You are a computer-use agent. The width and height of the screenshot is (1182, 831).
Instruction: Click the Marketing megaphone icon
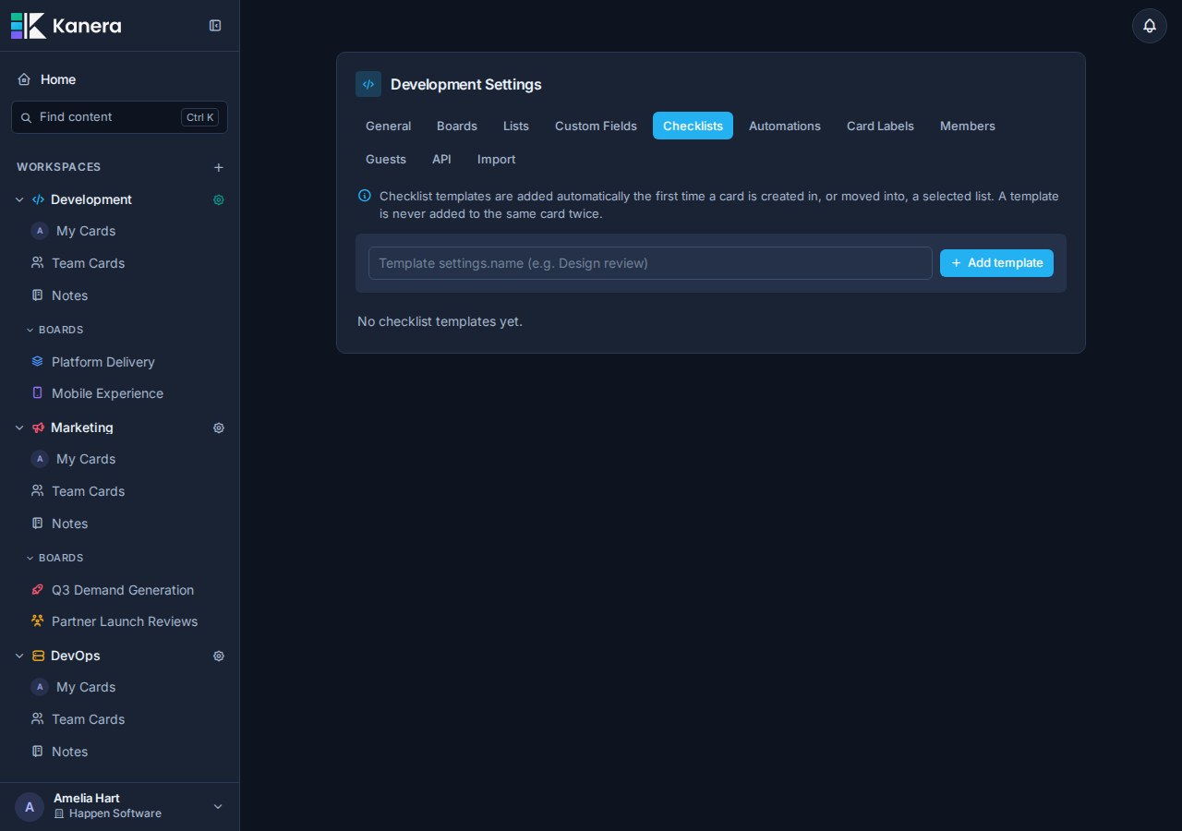(x=38, y=428)
